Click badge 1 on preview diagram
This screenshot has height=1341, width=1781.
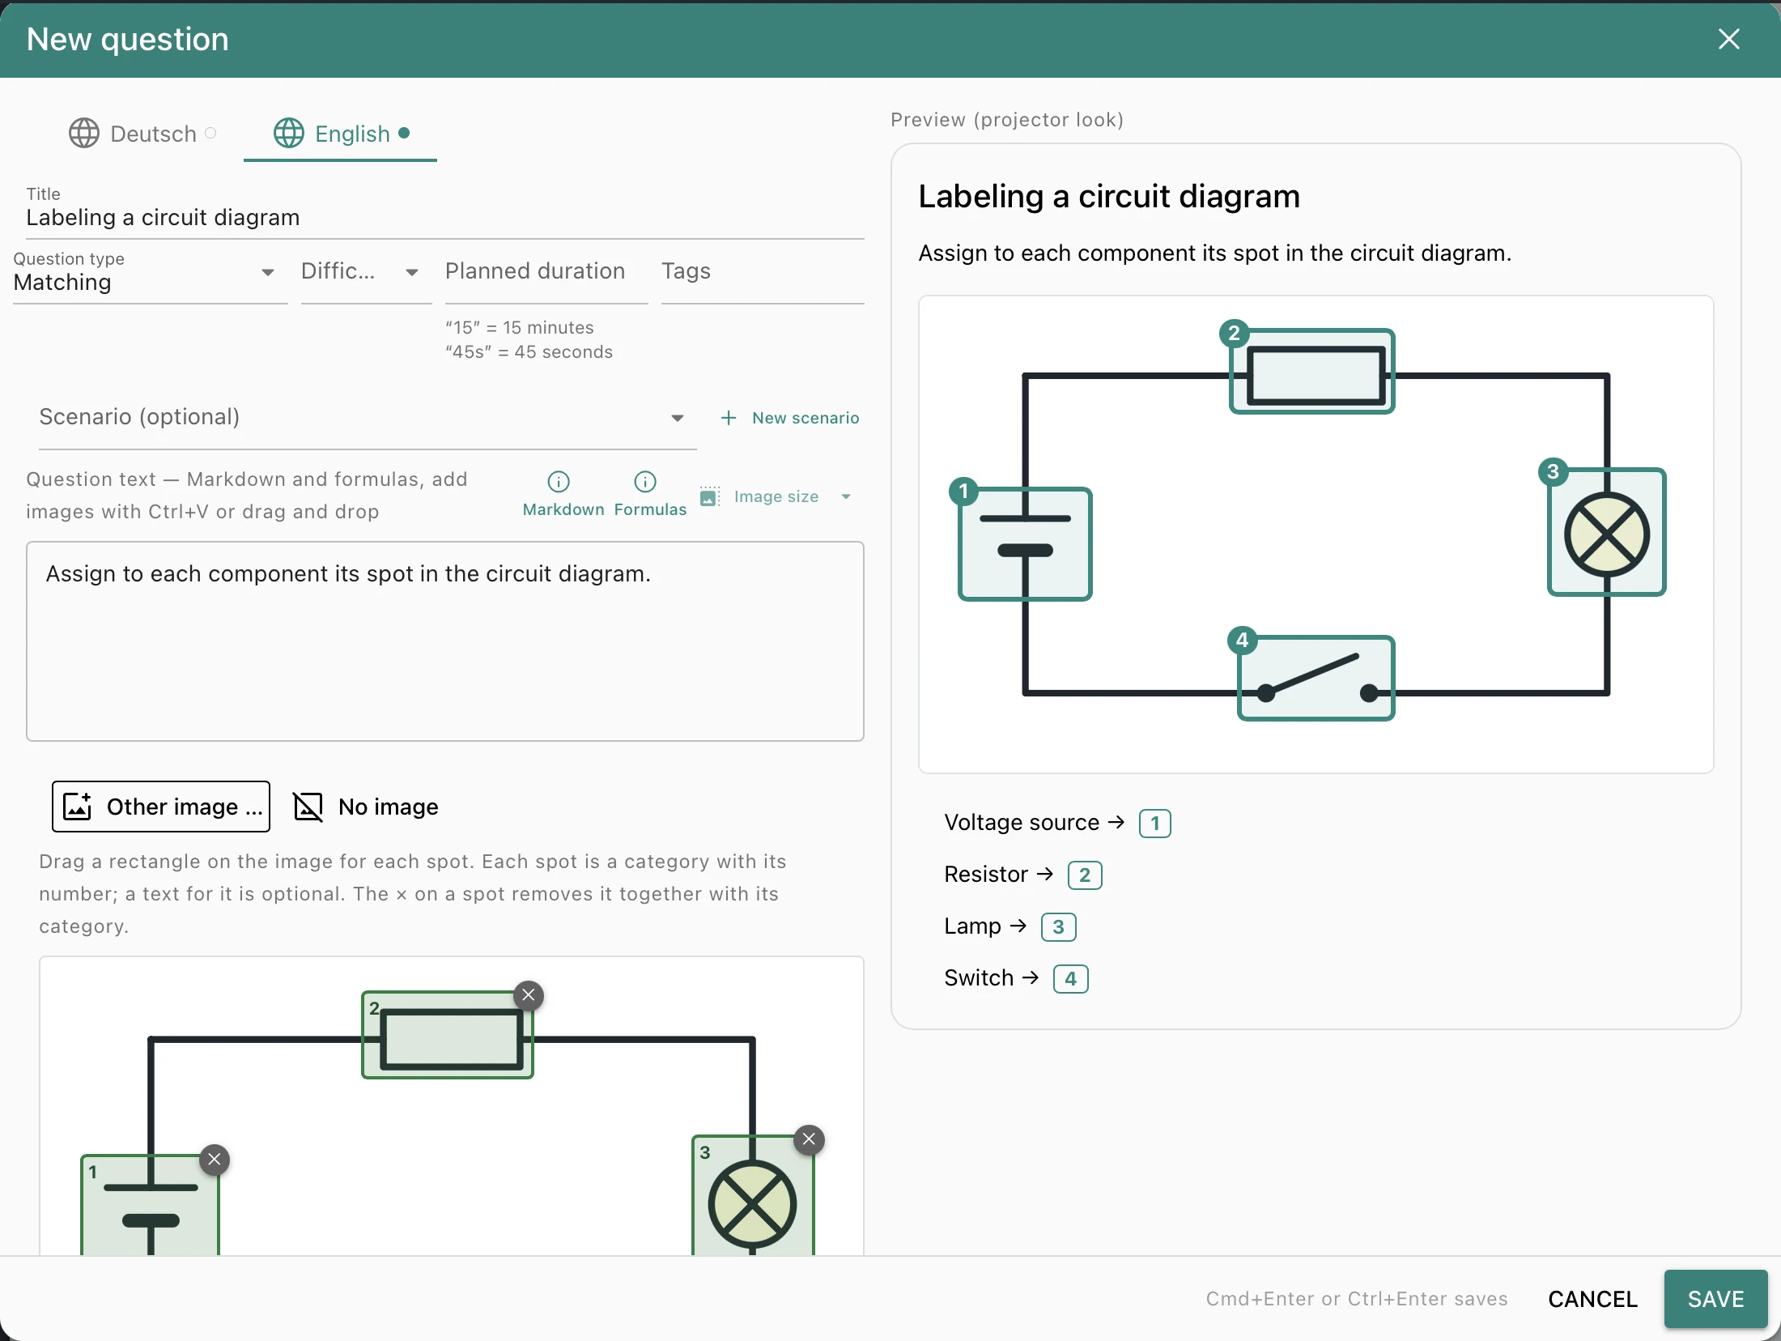coord(963,491)
